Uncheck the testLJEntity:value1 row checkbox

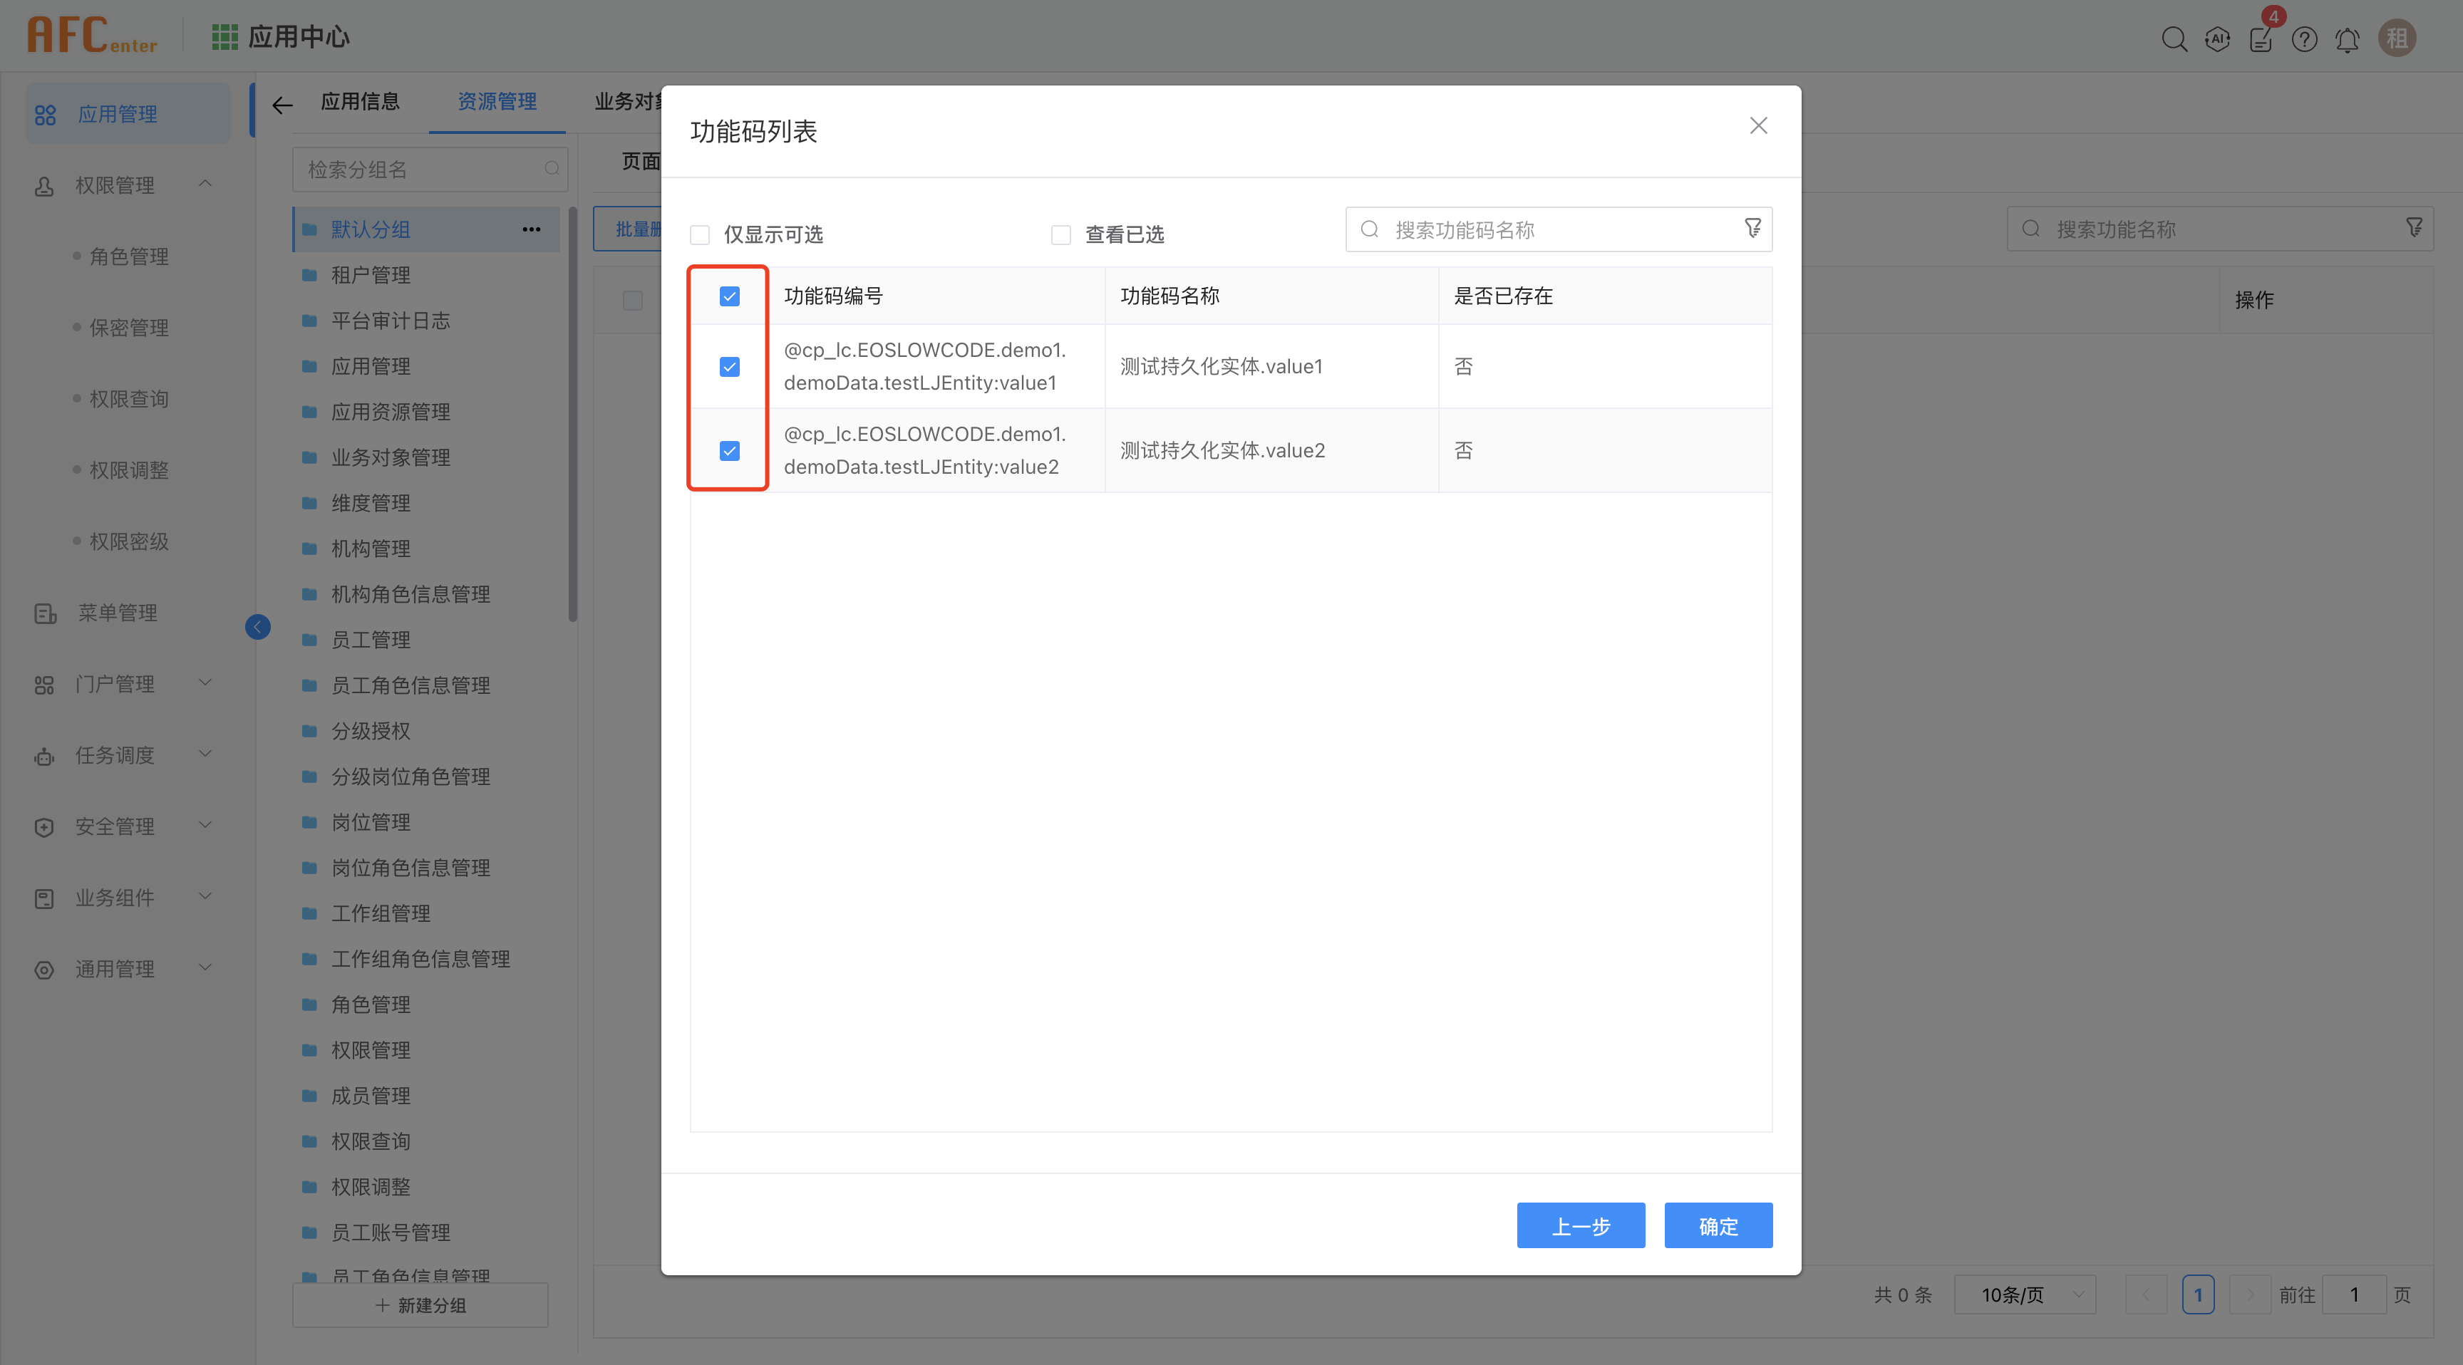[x=728, y=366]
